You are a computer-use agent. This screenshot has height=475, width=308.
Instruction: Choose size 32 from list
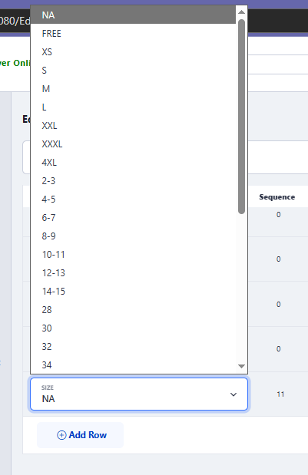pos(133,347)
